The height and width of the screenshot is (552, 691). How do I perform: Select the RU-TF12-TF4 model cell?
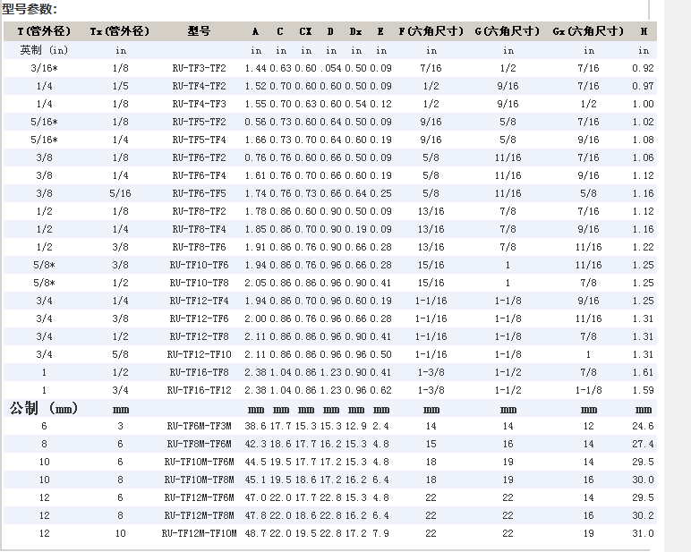(x=199, y=301)
